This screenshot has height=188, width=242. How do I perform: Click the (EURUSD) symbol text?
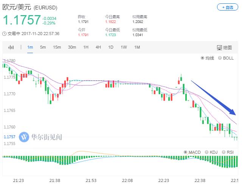point(45,8)
